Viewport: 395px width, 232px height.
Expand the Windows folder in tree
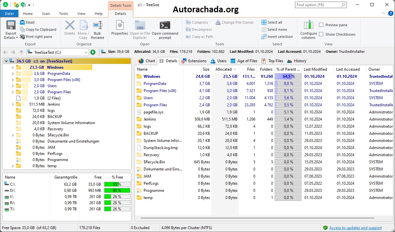[x=13, y=67]
